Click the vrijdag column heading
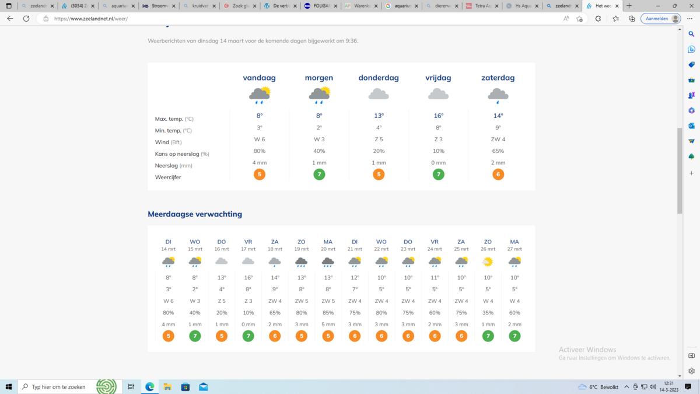The width and height of the screenshot is (700, 394). point(438,78)
